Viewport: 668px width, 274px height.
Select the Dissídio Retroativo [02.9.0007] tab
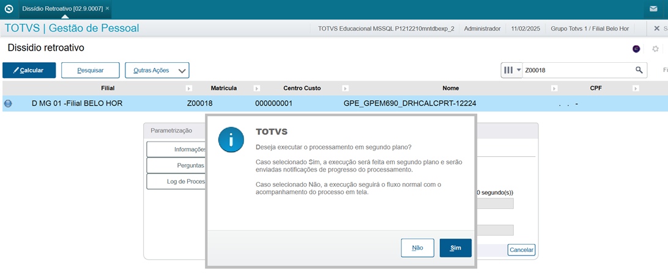62,9
